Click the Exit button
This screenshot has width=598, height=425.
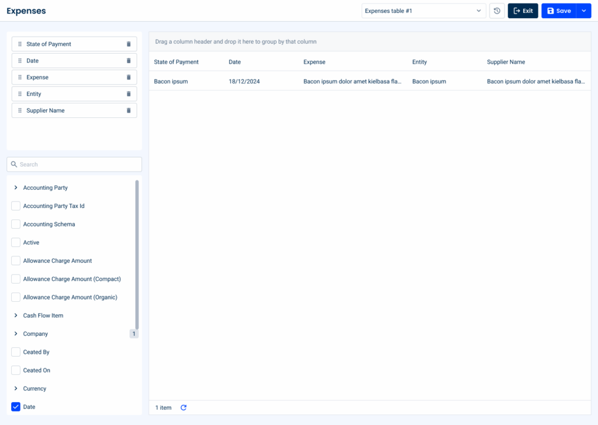523,11
